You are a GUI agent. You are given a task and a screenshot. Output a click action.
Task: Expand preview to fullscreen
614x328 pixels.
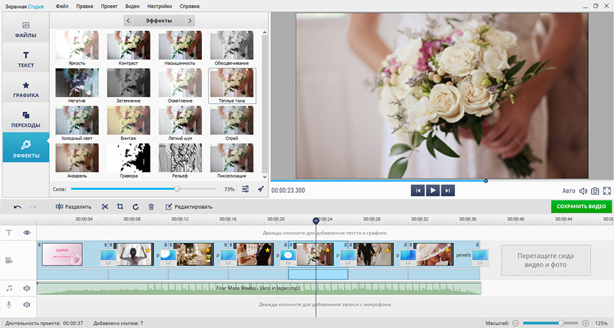[607, 191]
